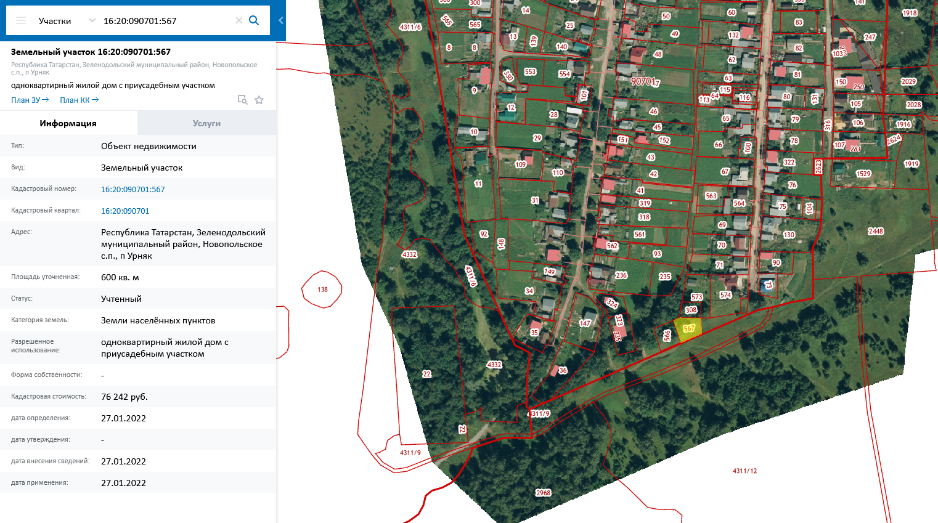Image resolution: width=938 pixels, height=523 pixels.
Task: Click the circular parcel labeled 138
Action: (322, 289)
